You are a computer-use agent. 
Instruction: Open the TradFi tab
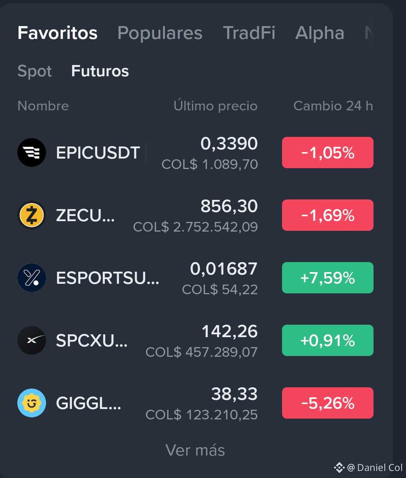click(x=249, y=33)
